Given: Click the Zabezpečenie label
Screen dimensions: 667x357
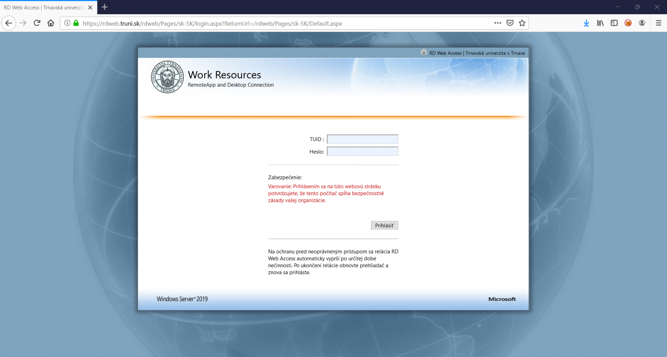Looking at the screenshot, I should (x=285, y=177).
